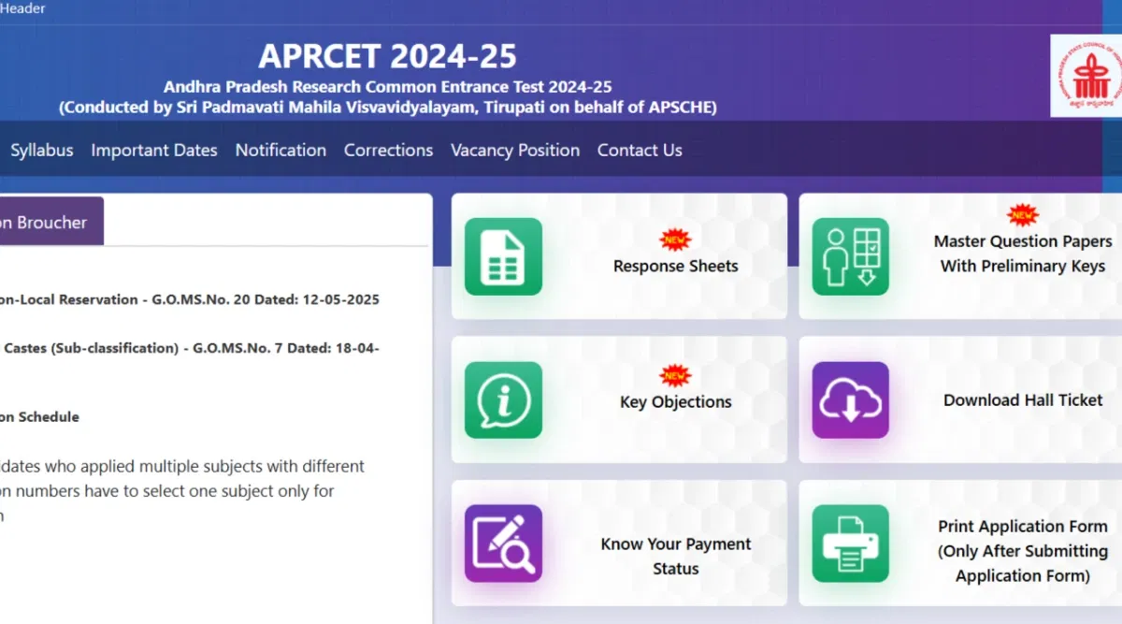The width and height of the screenshot is (1122, 624).
Task: Click the purple Know Your Payment Status icon
Action: tap(503, 544)
